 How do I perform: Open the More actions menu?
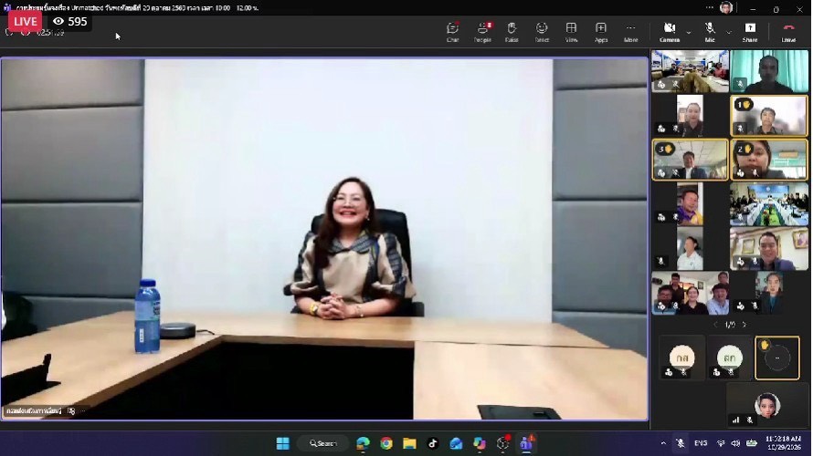[x=630, y=32]
